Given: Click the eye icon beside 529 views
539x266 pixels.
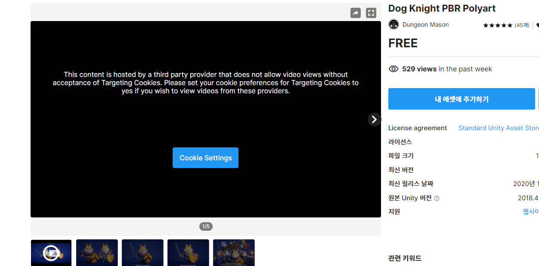Looking at the screenshot, I should point(393,69).
